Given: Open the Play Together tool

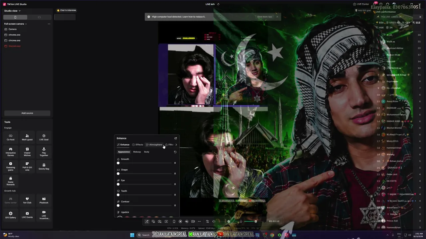Looking at the screenshot, I should coord(44,152).
